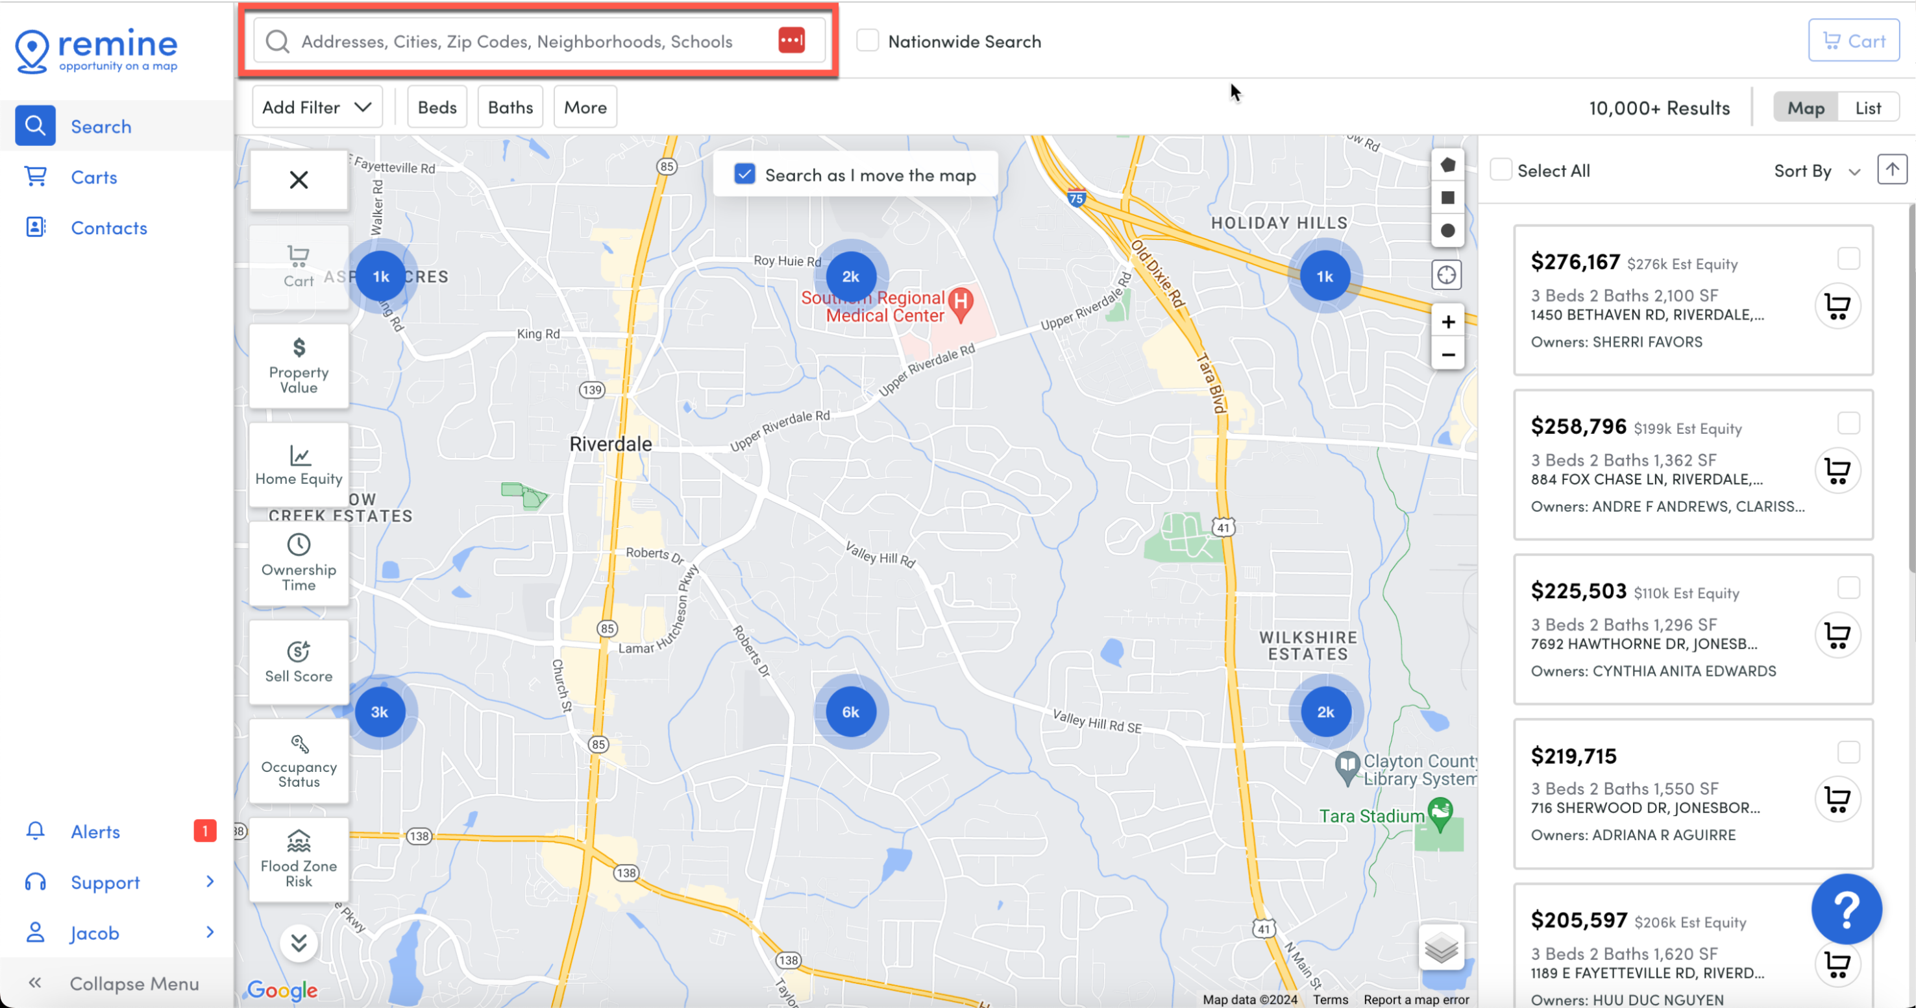1916x1008 pixels.
Task: Open the Baths filter
Action: 510,107
